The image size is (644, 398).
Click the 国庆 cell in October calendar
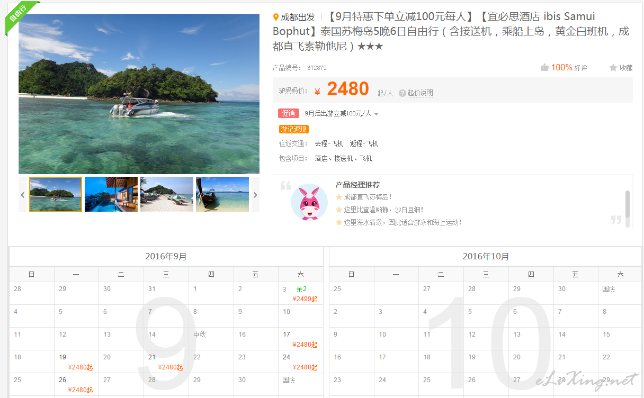coord(620,293)
